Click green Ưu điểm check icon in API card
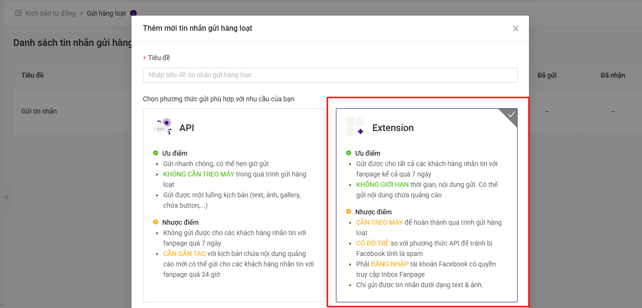The image size is (642, 308). [x=156, y=153]
